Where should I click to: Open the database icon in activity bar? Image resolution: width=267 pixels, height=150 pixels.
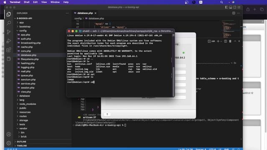tap(8, 59)
